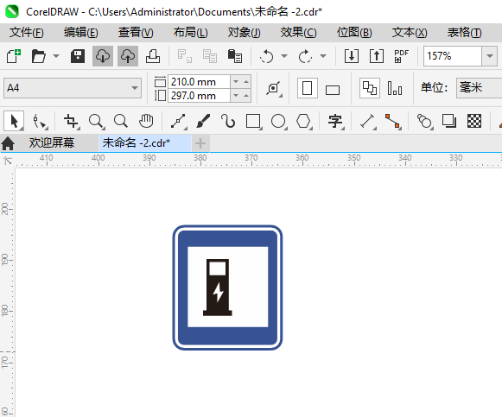Add a new document with plus tab
Image resolution: width=502 pixels, height=417 pixels.
[200, 143]
